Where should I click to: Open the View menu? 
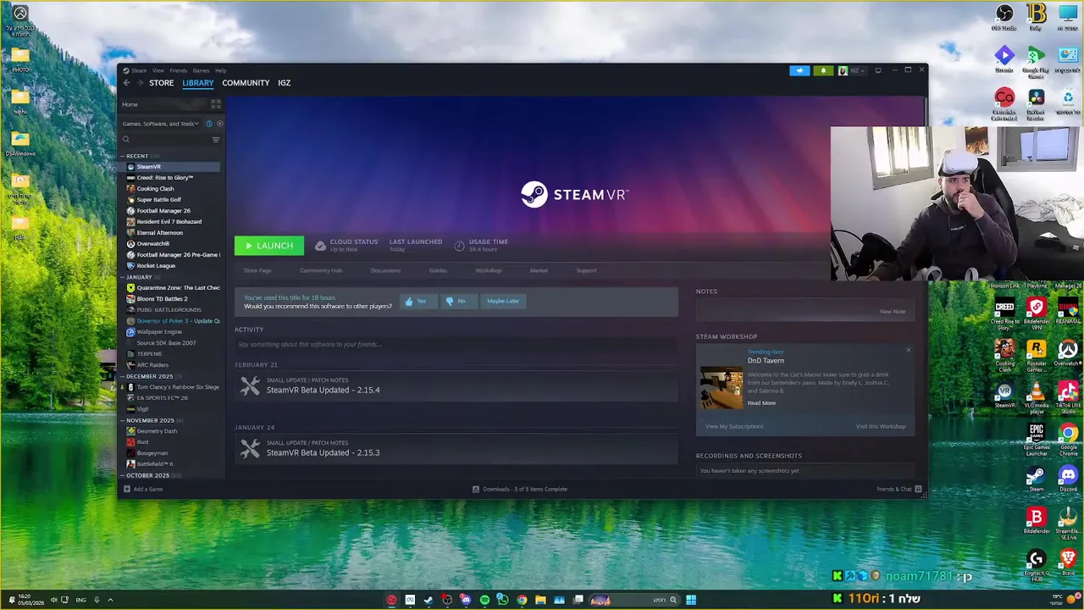158,70
